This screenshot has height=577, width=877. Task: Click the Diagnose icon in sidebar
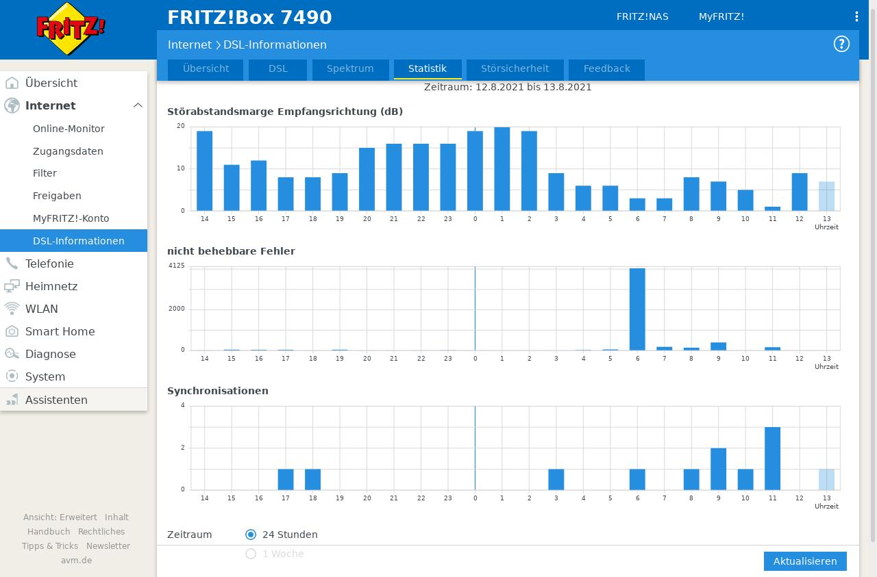point(12,355)
